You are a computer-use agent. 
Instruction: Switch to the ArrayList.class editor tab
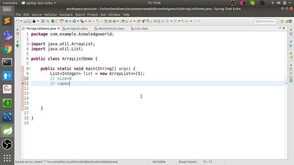pos(75,28)
